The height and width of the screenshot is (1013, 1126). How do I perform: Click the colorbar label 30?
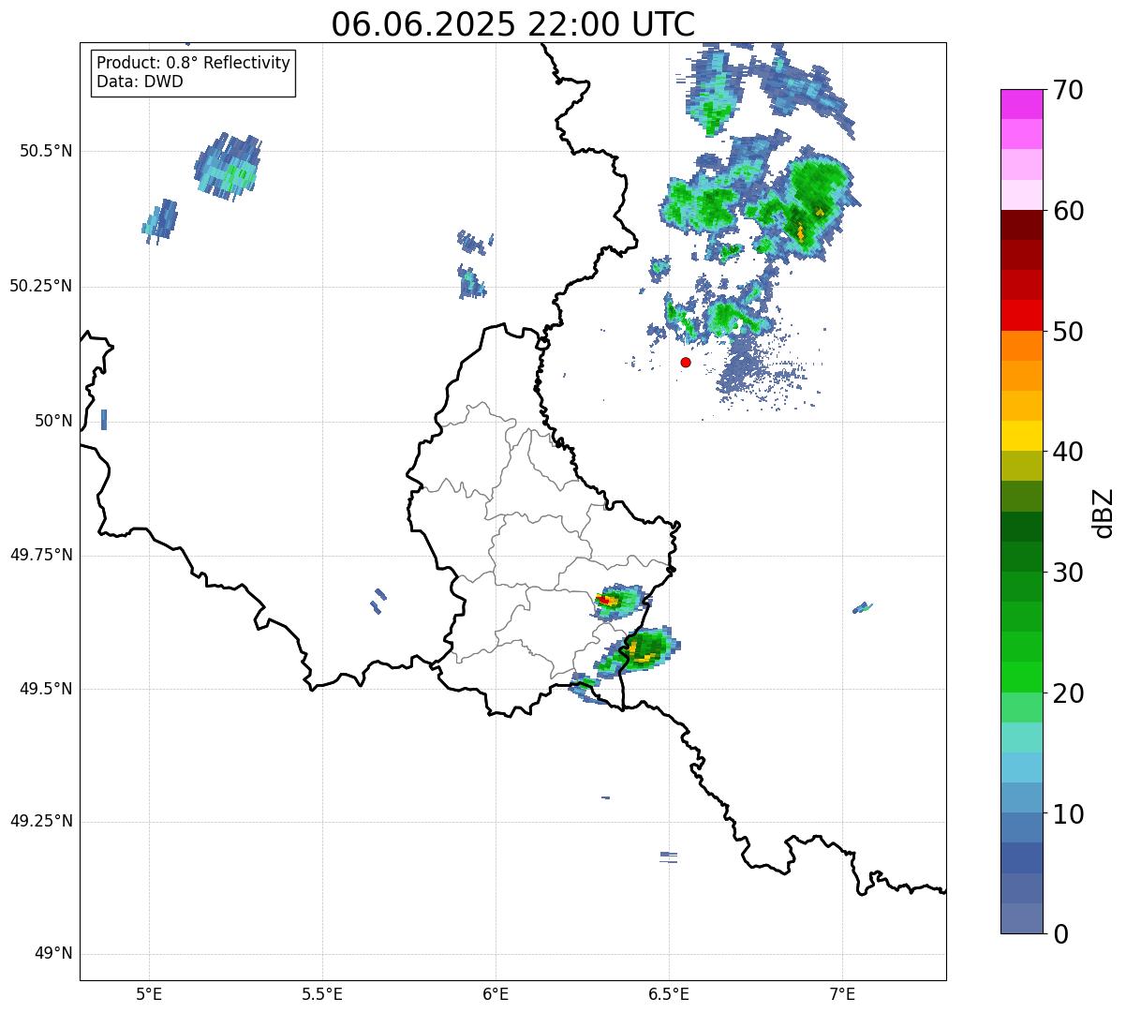click(x=1068, y=573)
